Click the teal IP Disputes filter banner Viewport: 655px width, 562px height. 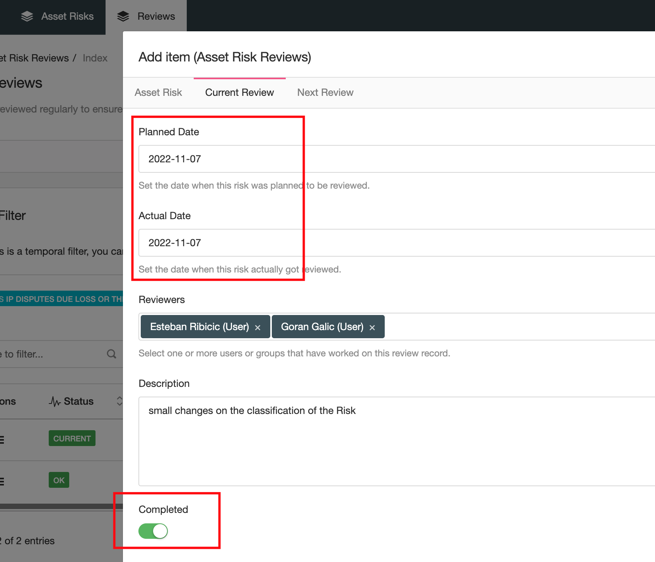[x=61, y=299]
